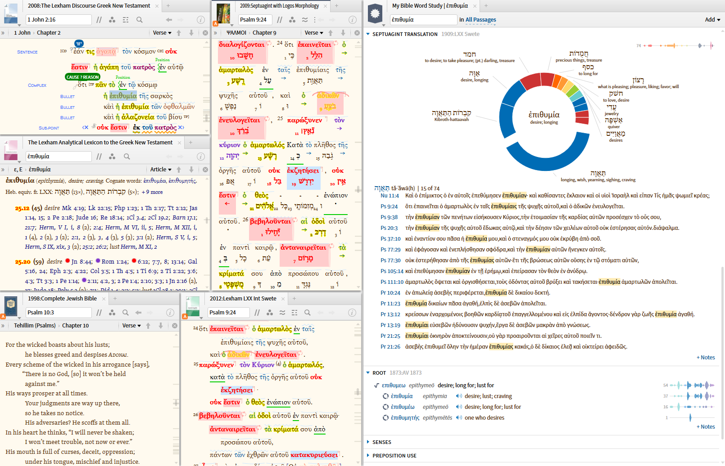The image size is (725, 466).
Task: Open the Pr 21:26 passage link
Action: pyautogui.click(x=390, y=347)
